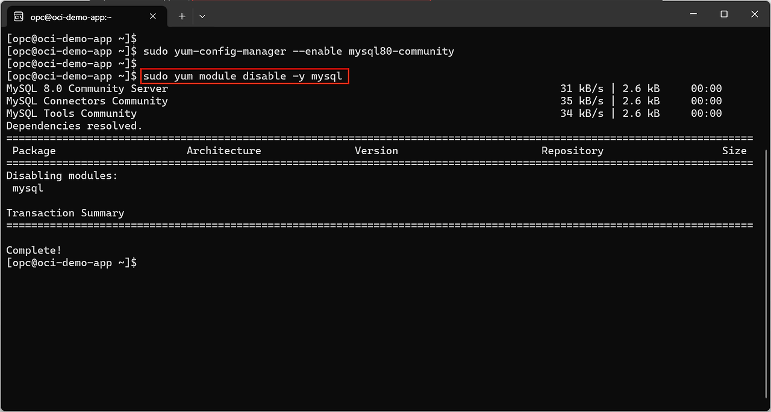
Task: Click the yum-config-manager enable command line
Action: click(x=298, y=51)
